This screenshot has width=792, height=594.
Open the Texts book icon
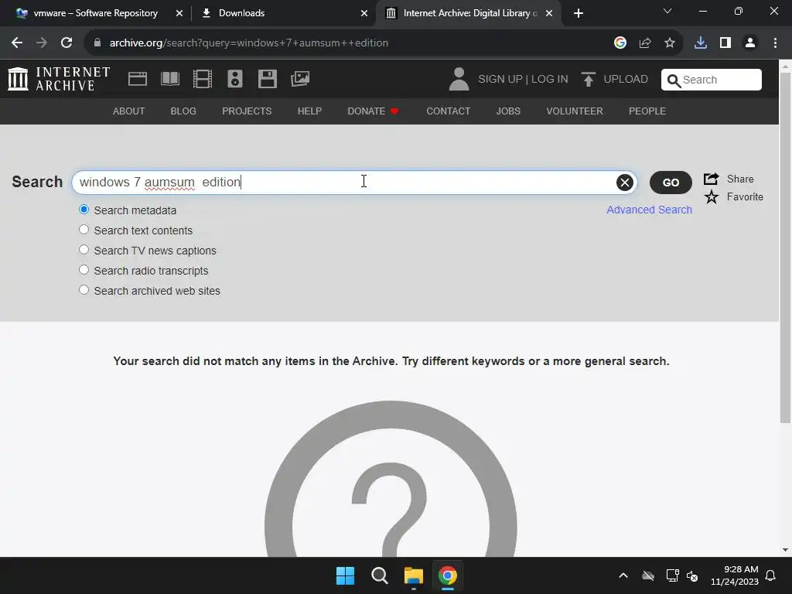point(169,79)
